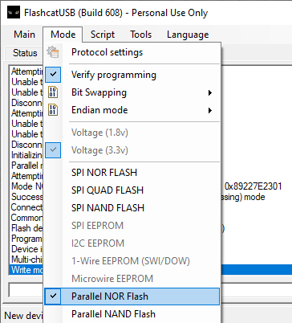
Task: Select the 'Program' log line
Action: [27, 239]
